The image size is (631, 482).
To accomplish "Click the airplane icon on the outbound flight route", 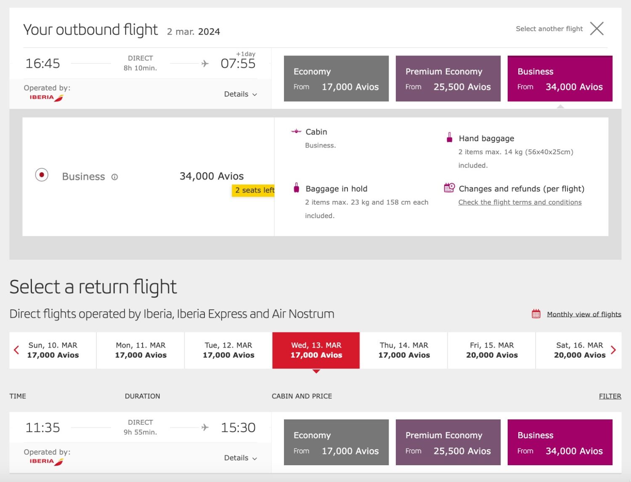I will point(205,63).
